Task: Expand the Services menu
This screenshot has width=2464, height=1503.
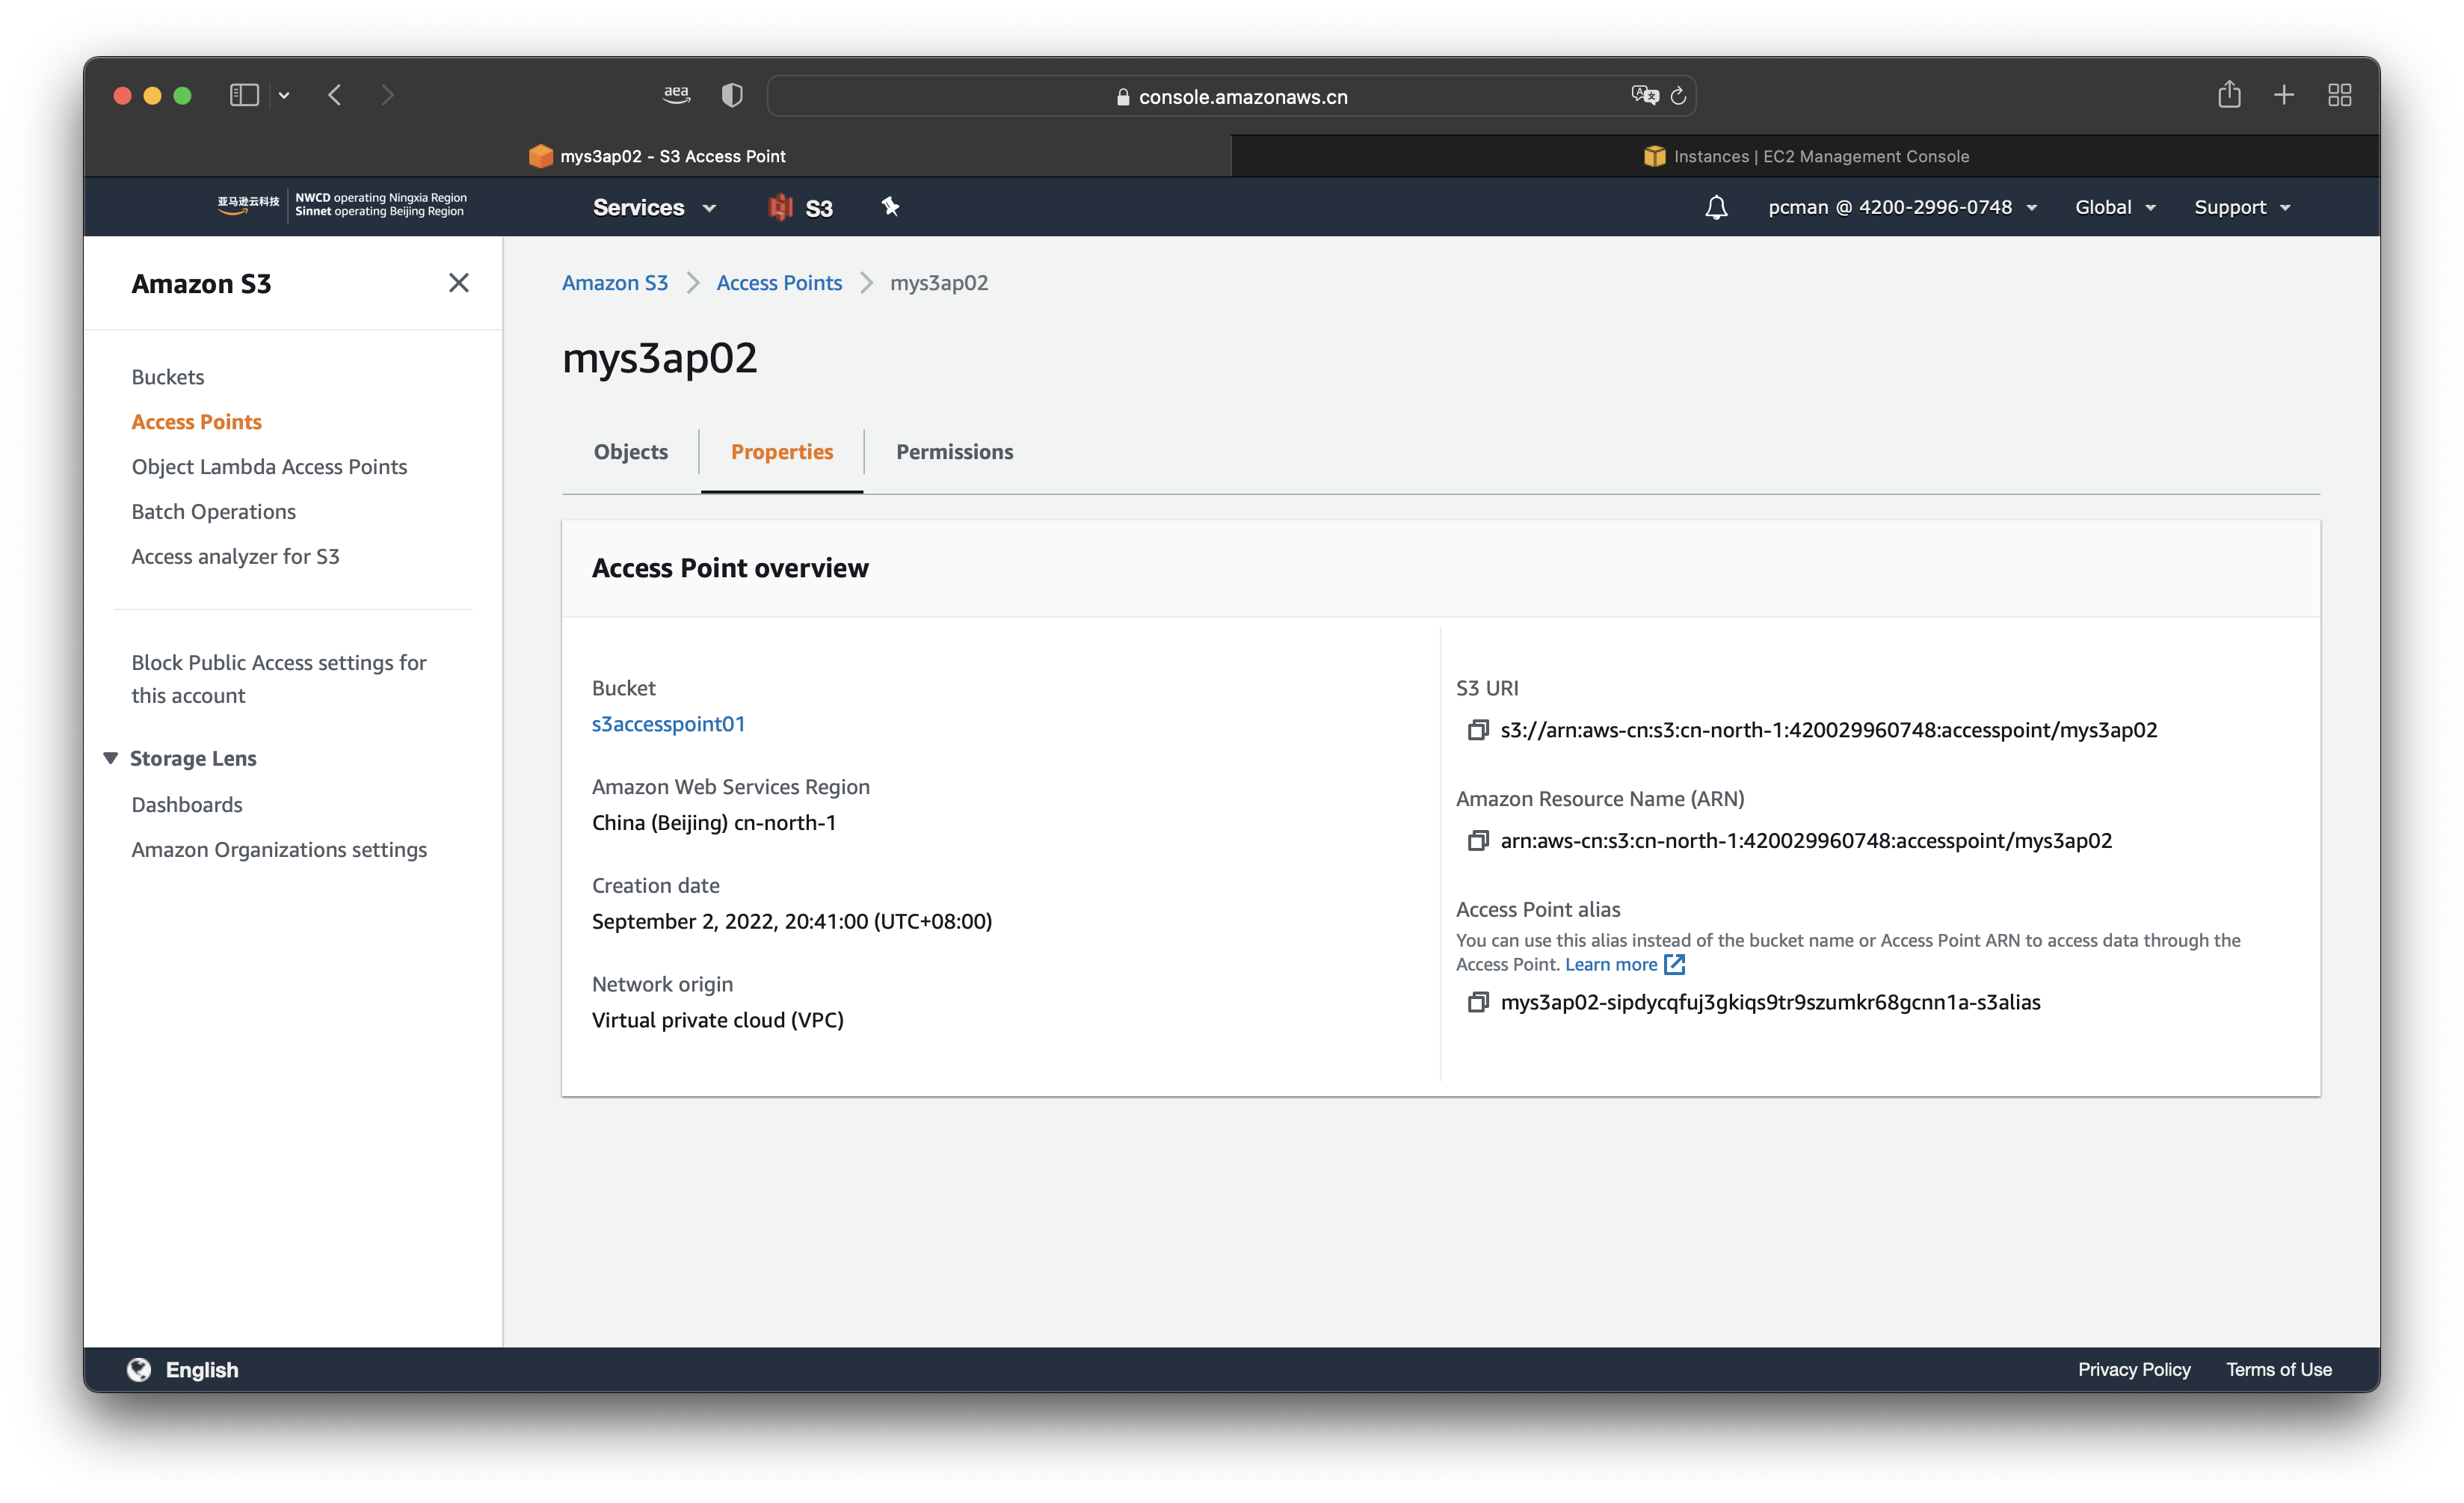Action: (x=654, y=207)
